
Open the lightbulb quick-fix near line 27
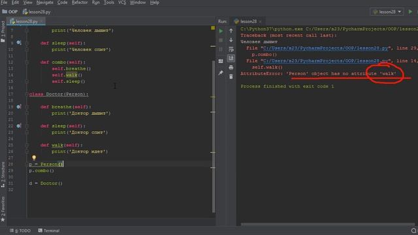click(x=34, y=158)
